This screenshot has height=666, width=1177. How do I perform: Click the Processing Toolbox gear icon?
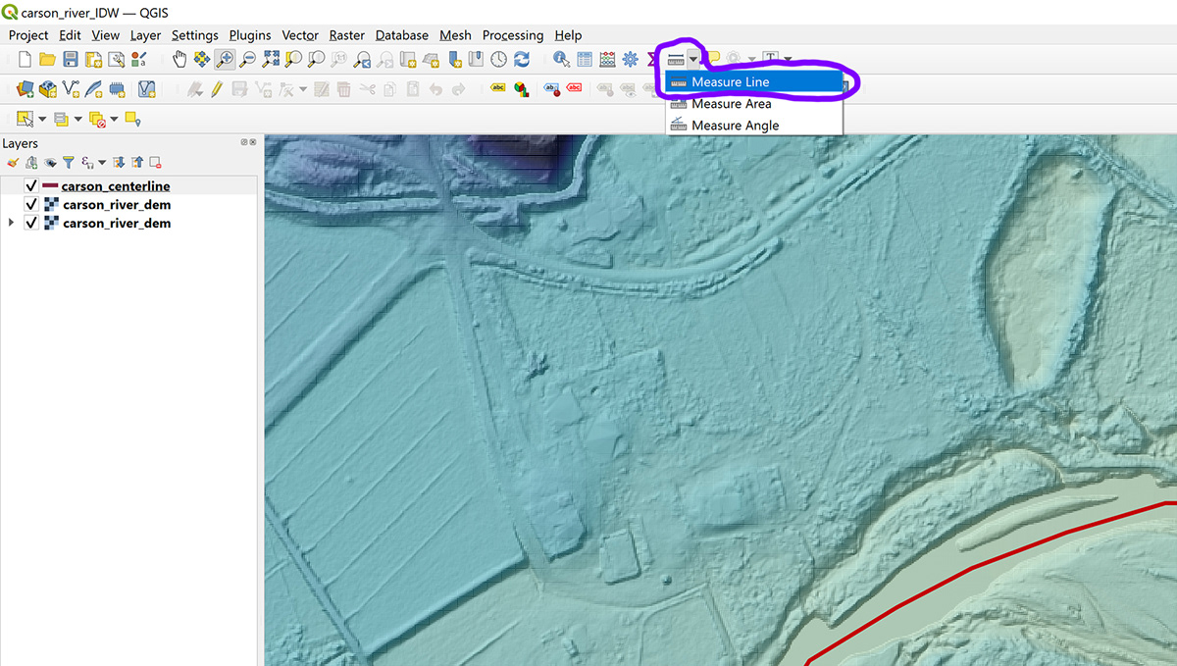pos(629,59)
